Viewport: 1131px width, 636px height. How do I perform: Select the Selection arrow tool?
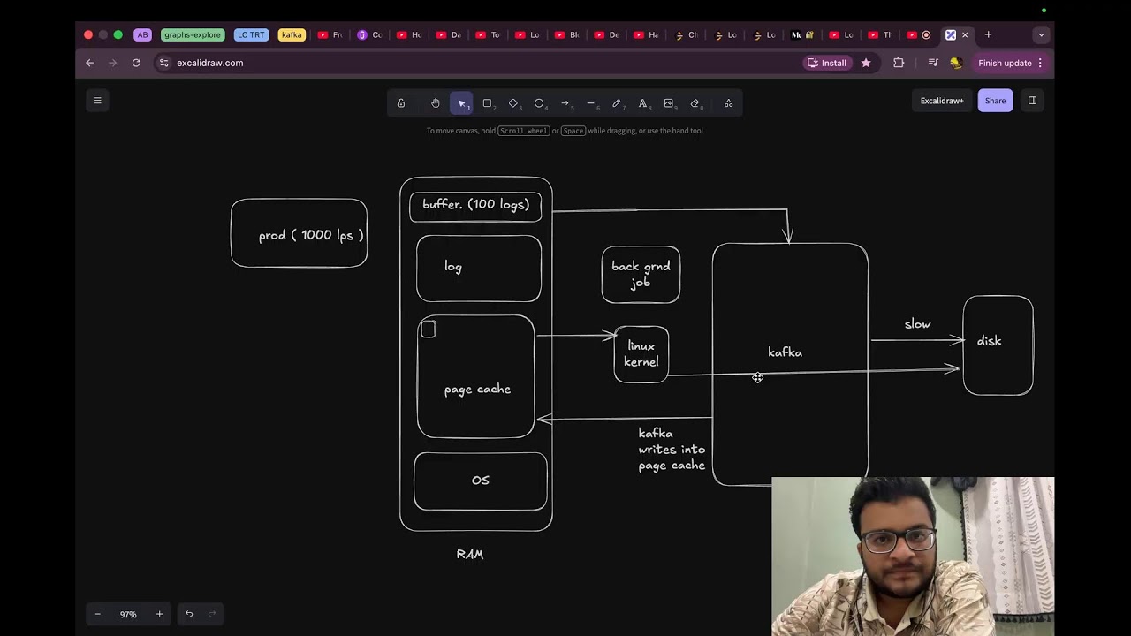(x=461, y=103)
